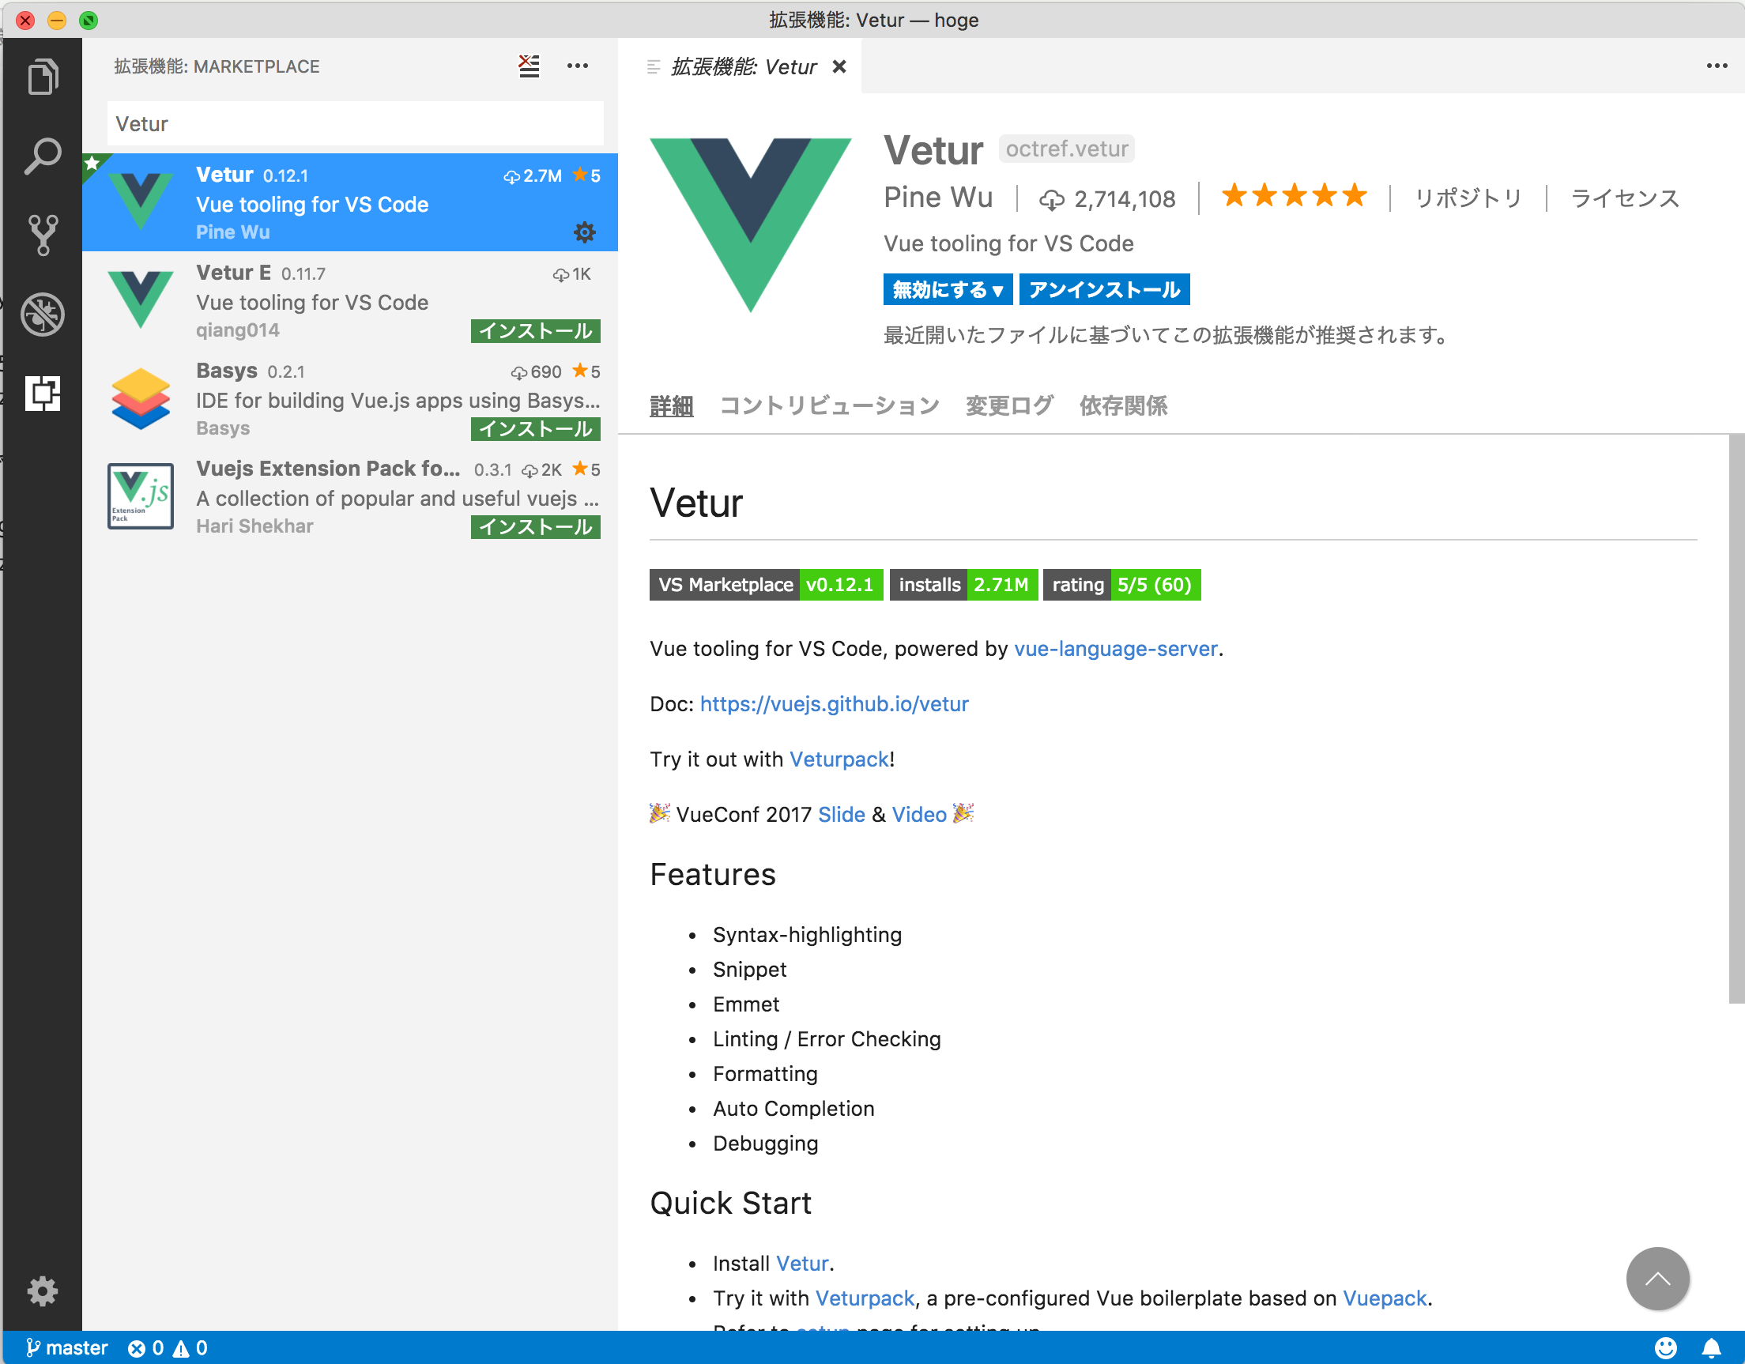Install the Basys extension
The width and height of the screenshot is (1745, 1364).
(535, 429)
